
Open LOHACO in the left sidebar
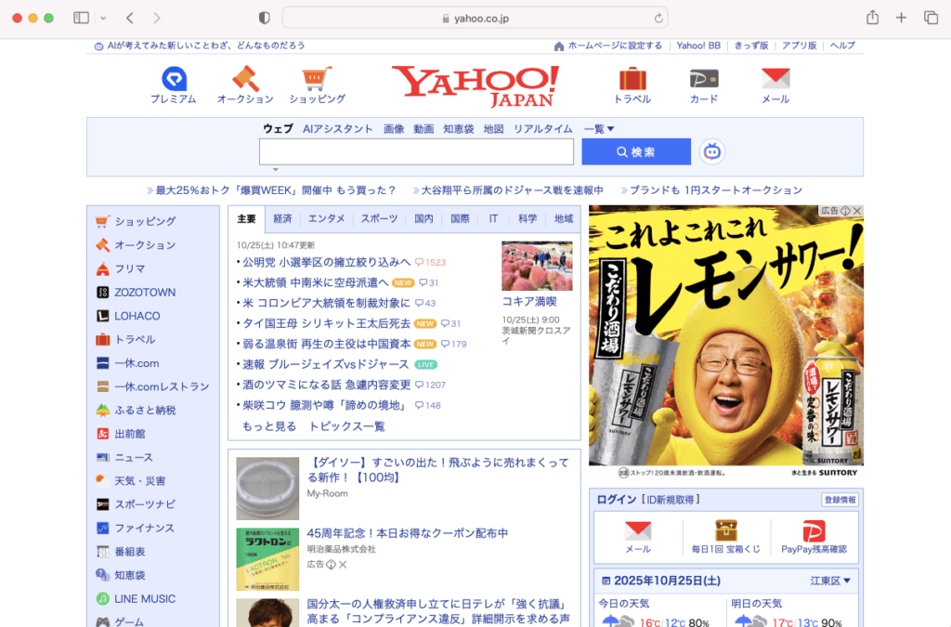137,316
